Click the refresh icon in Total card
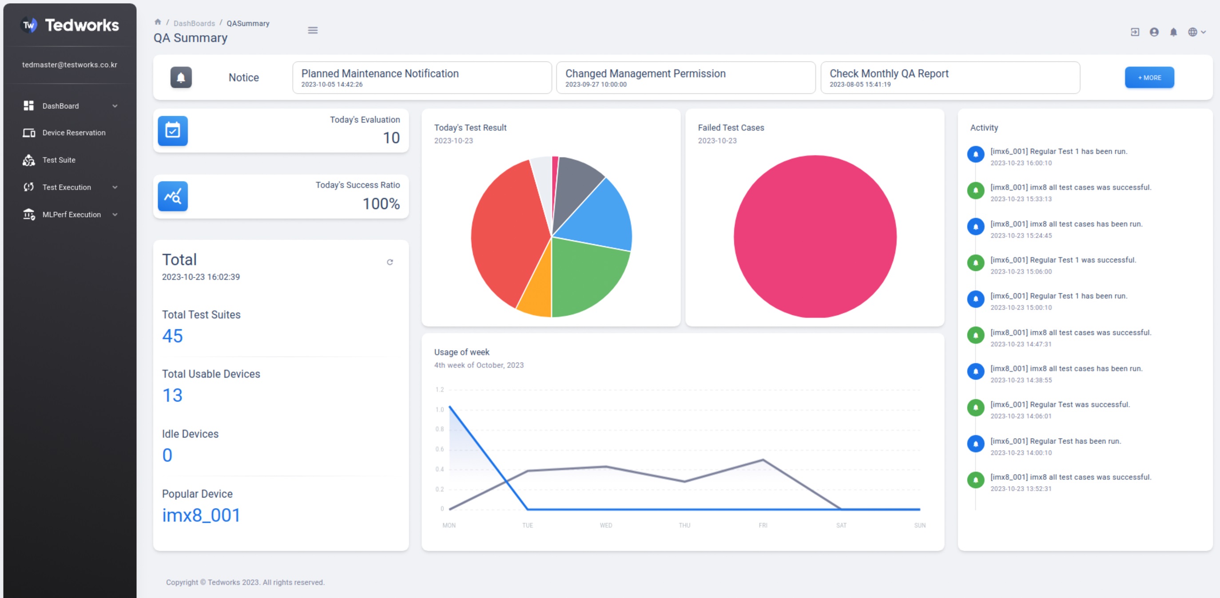This screenshot has height=598, width=1220. [x=390, y=262]
